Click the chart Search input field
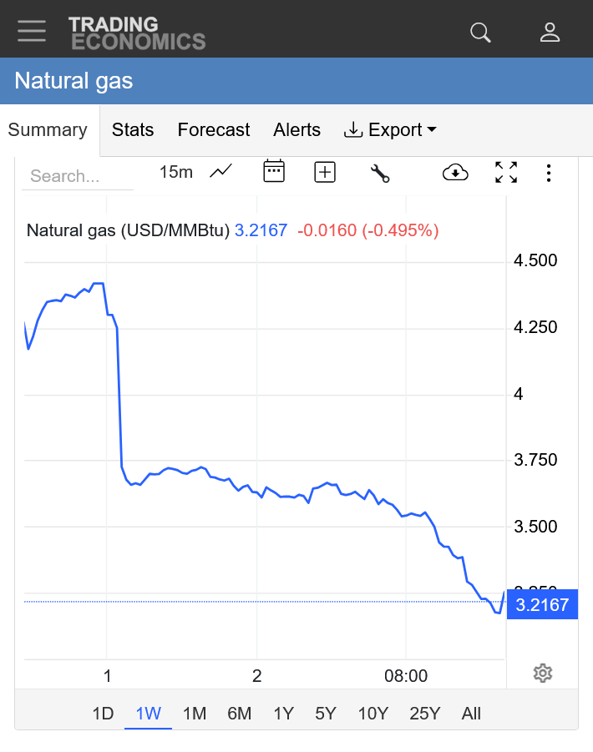Screen dimensions: 593x752 tap(77, 176)
